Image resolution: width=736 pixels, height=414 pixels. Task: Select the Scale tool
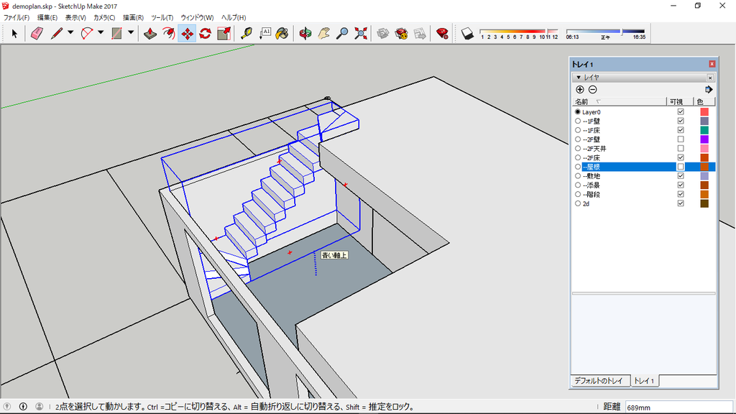(224, 33)
